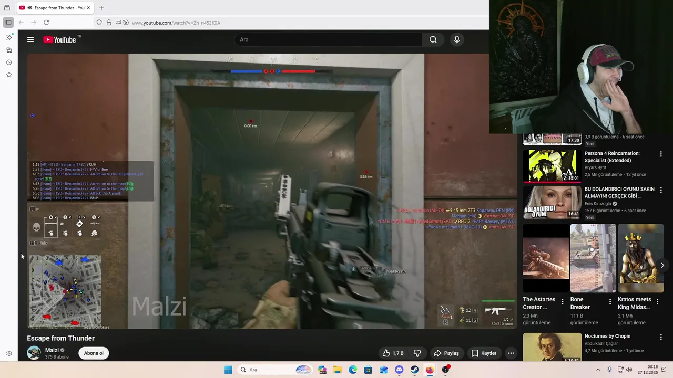This screenshot has height=378, width=673.
Task: Focus the YouTube 'Ara' search box
Action: click(329, 39)
